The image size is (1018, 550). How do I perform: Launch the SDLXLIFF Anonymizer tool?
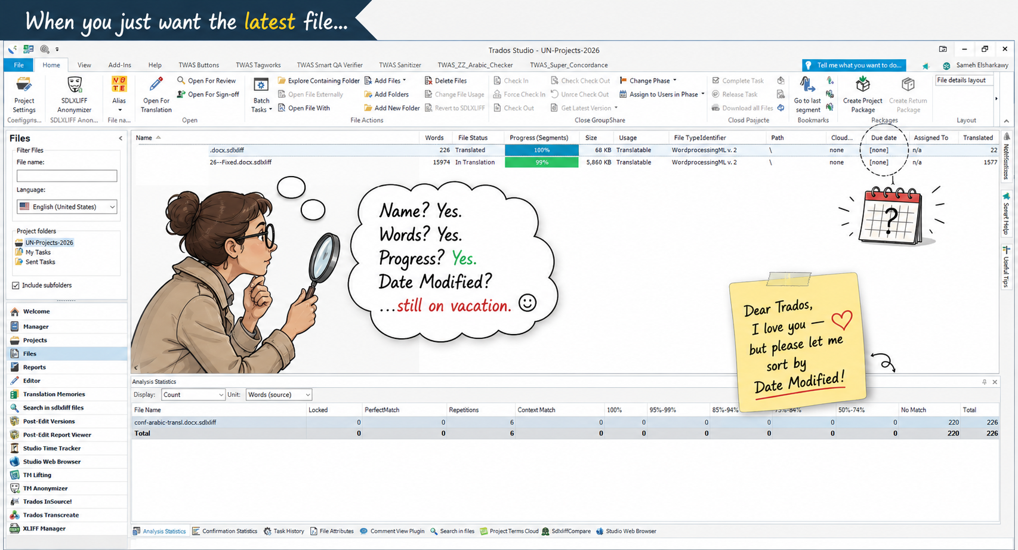pyautogui.click(x=74, y=94)
